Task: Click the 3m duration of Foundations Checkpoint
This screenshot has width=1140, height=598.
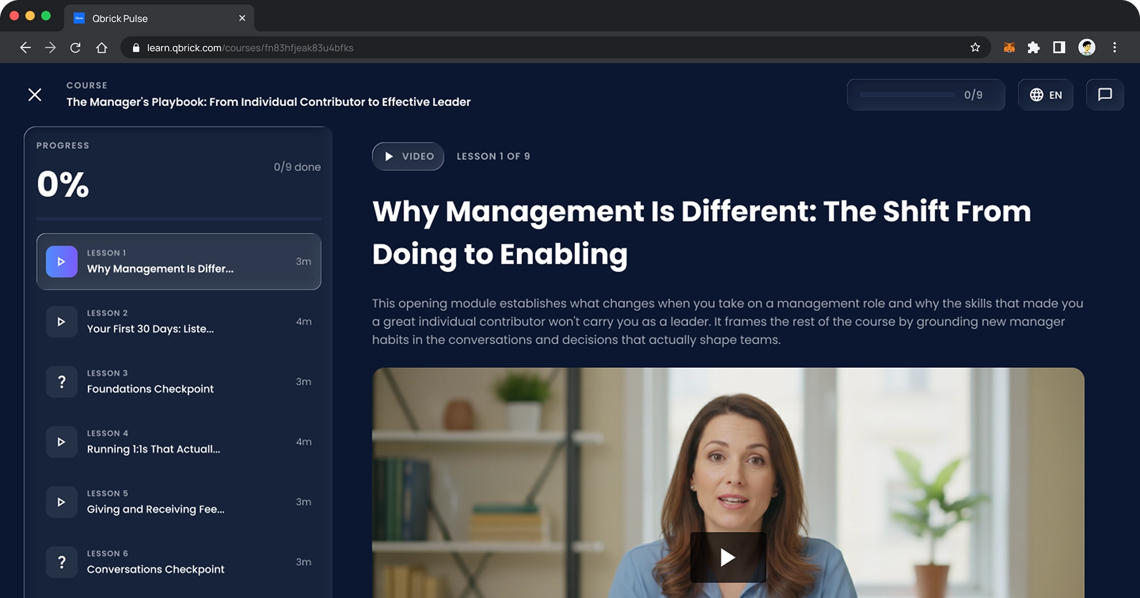Action: point(303,381)
